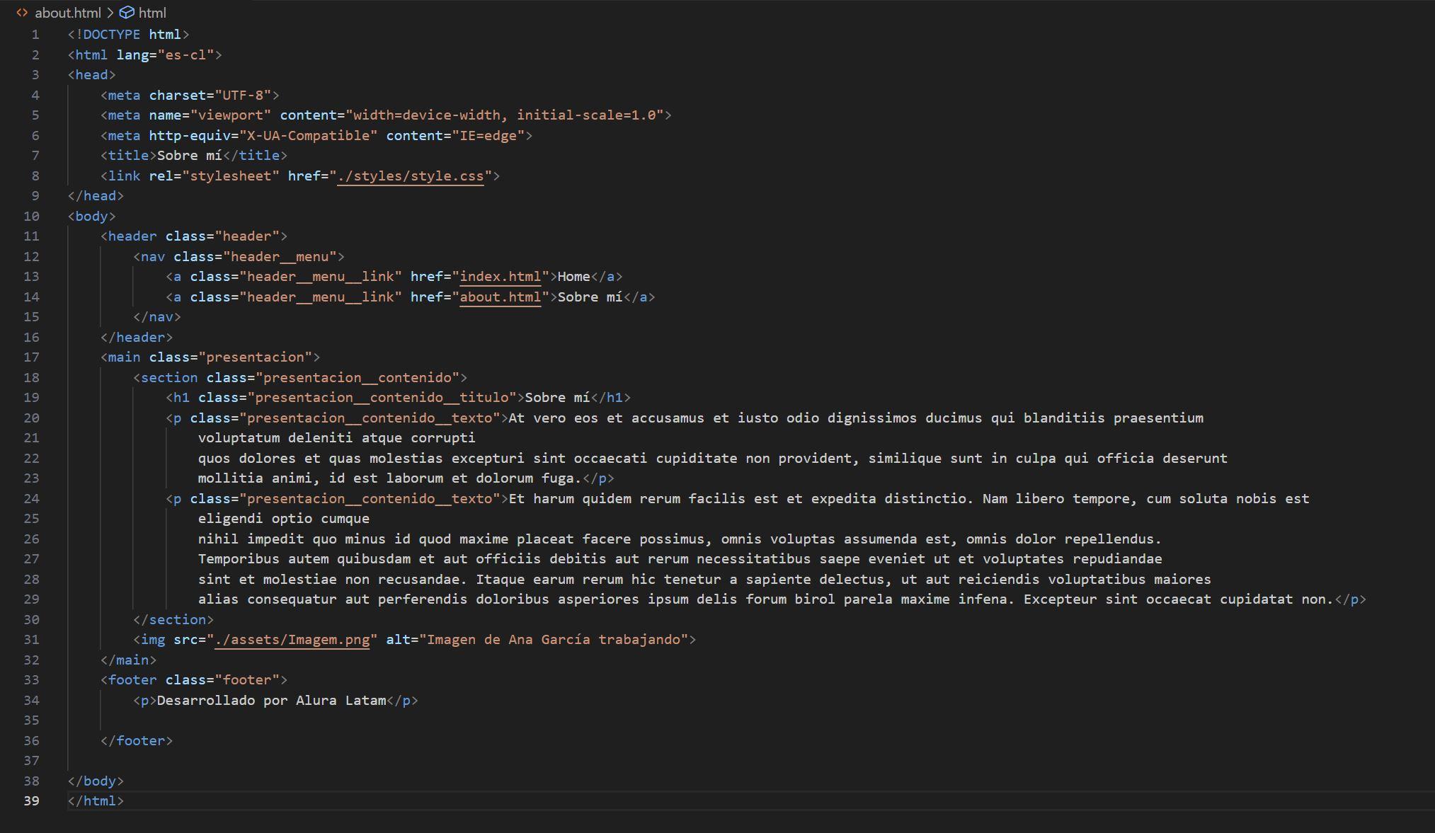The width and height of the screenshot is (1435, 833).
Task: Open the about.html breadcrumb segment
Action: [x=68, y=13]
